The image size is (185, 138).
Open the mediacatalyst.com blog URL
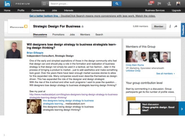(74, 96)
